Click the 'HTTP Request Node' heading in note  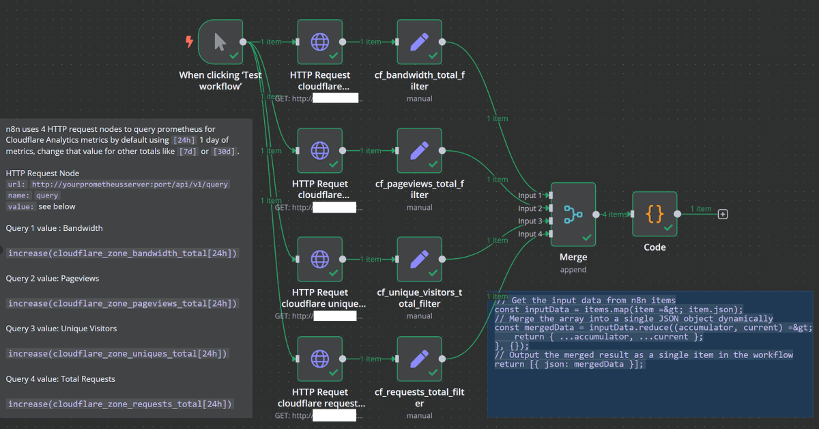tap(42, 174)
